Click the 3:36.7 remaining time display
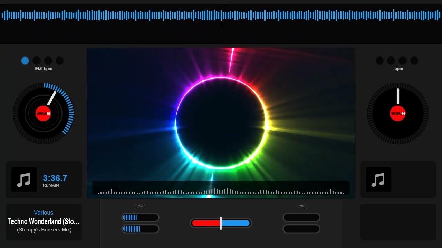Screen dimensions: 442x248 55,178
